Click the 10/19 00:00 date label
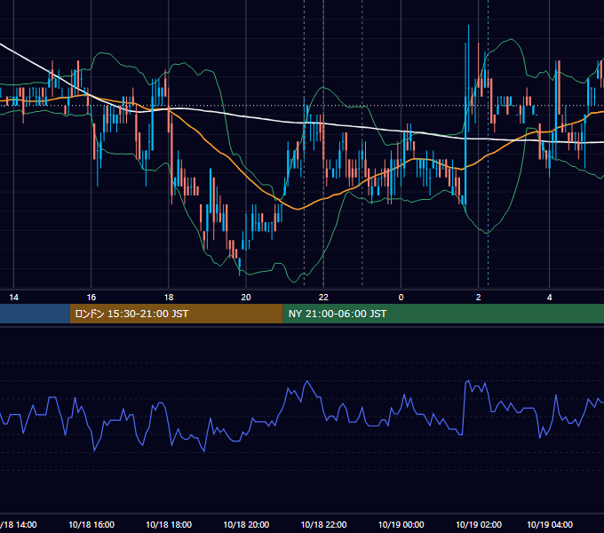The image size is (604, 533). [x=401, y=524]
